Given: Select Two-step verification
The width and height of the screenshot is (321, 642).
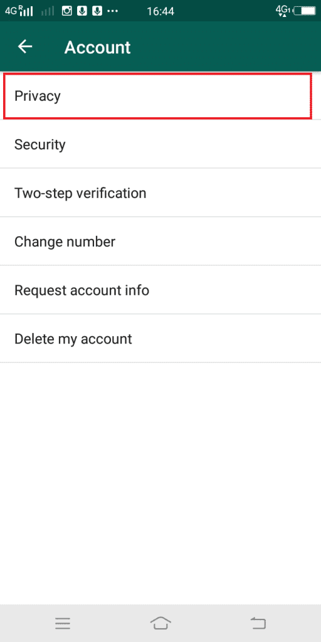Looking at the screenshot, I should coord(160,192).
